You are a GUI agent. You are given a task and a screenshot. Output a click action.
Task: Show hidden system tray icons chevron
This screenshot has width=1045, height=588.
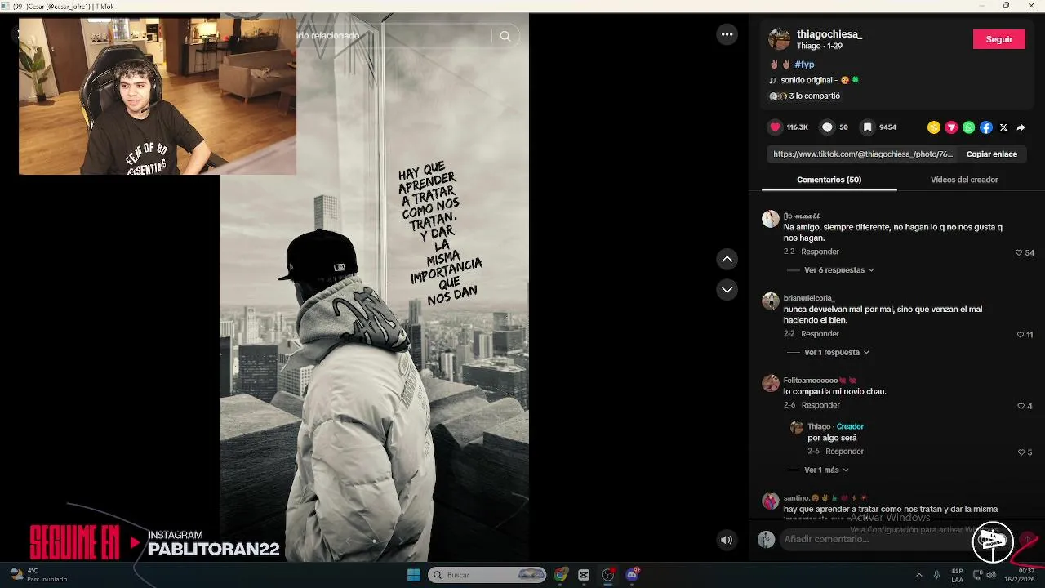coord(918,575)
